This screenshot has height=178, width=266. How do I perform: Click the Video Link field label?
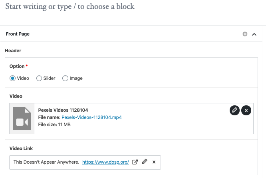[21, 148]
